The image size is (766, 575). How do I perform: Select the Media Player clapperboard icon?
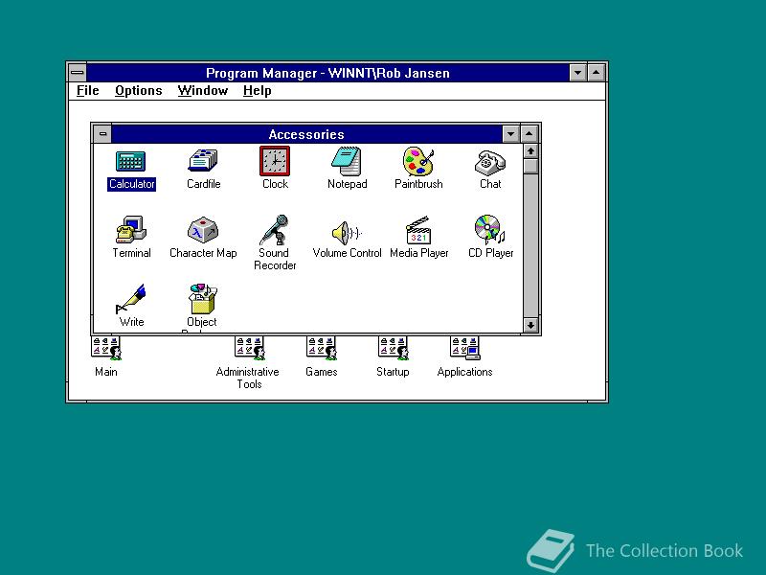click(418, 230)
